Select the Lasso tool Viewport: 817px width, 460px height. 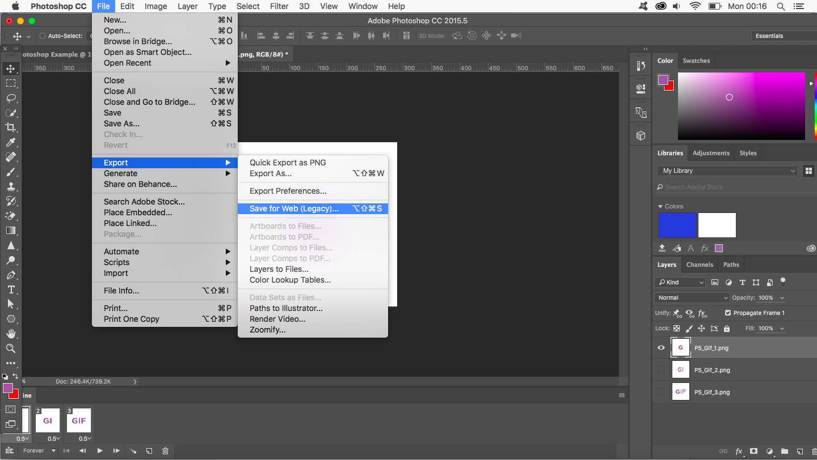tap(10, 98)
